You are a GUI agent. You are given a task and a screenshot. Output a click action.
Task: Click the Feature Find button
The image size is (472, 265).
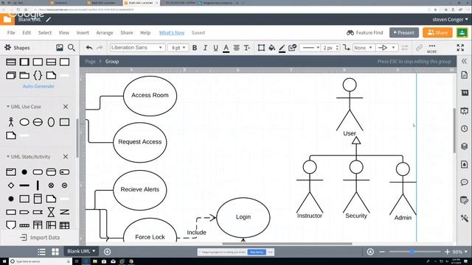tap(364, 32)
